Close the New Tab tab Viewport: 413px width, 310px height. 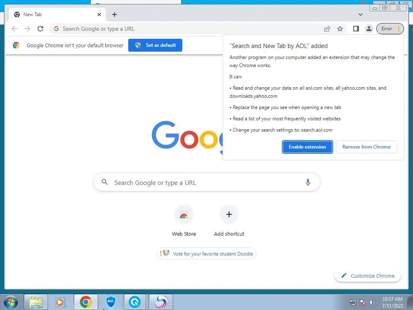pyautogui.click(x=99, y=15)
